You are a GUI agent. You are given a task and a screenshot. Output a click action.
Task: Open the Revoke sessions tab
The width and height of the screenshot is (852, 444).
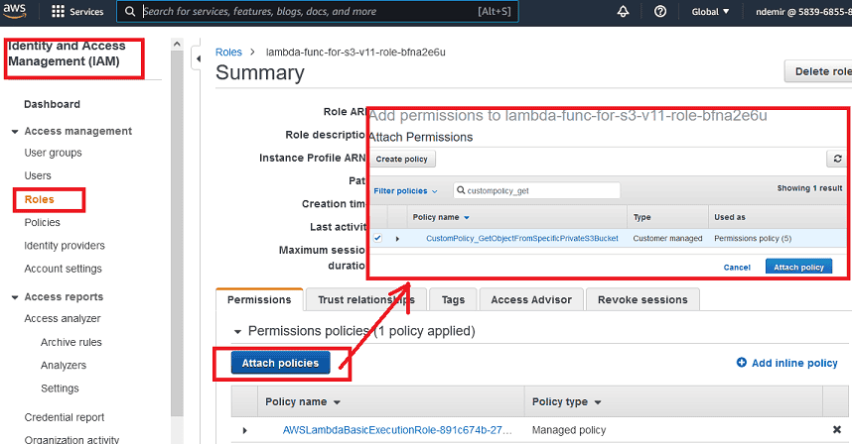coord(642,299)
